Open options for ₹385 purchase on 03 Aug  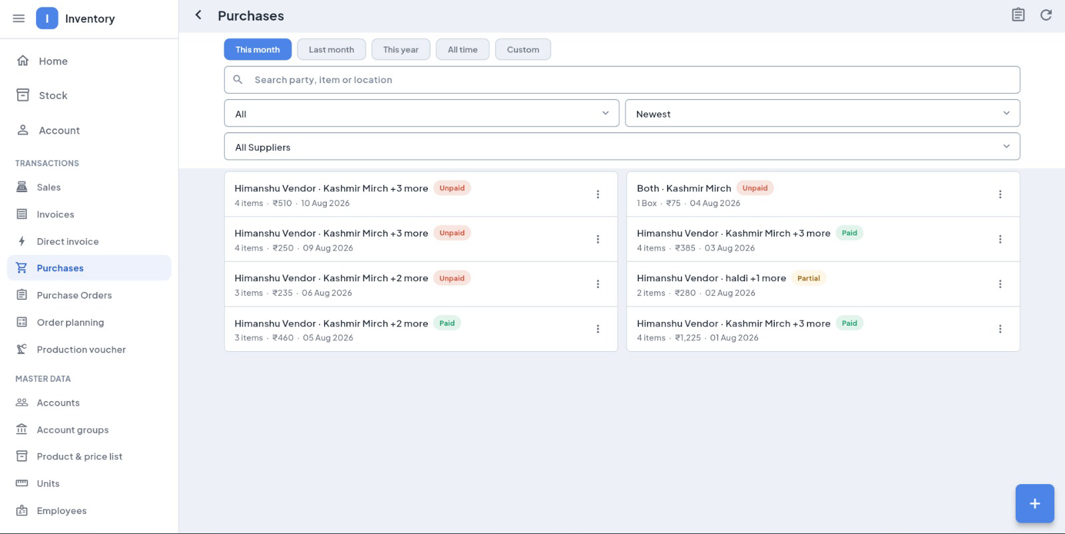tap(1000, 239)
